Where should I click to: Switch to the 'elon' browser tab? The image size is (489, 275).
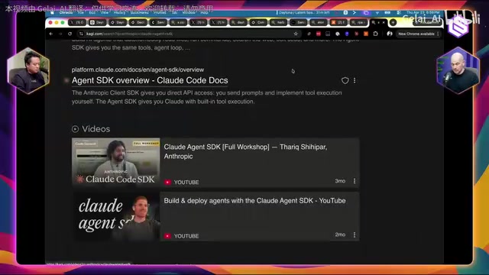[318, 22]
